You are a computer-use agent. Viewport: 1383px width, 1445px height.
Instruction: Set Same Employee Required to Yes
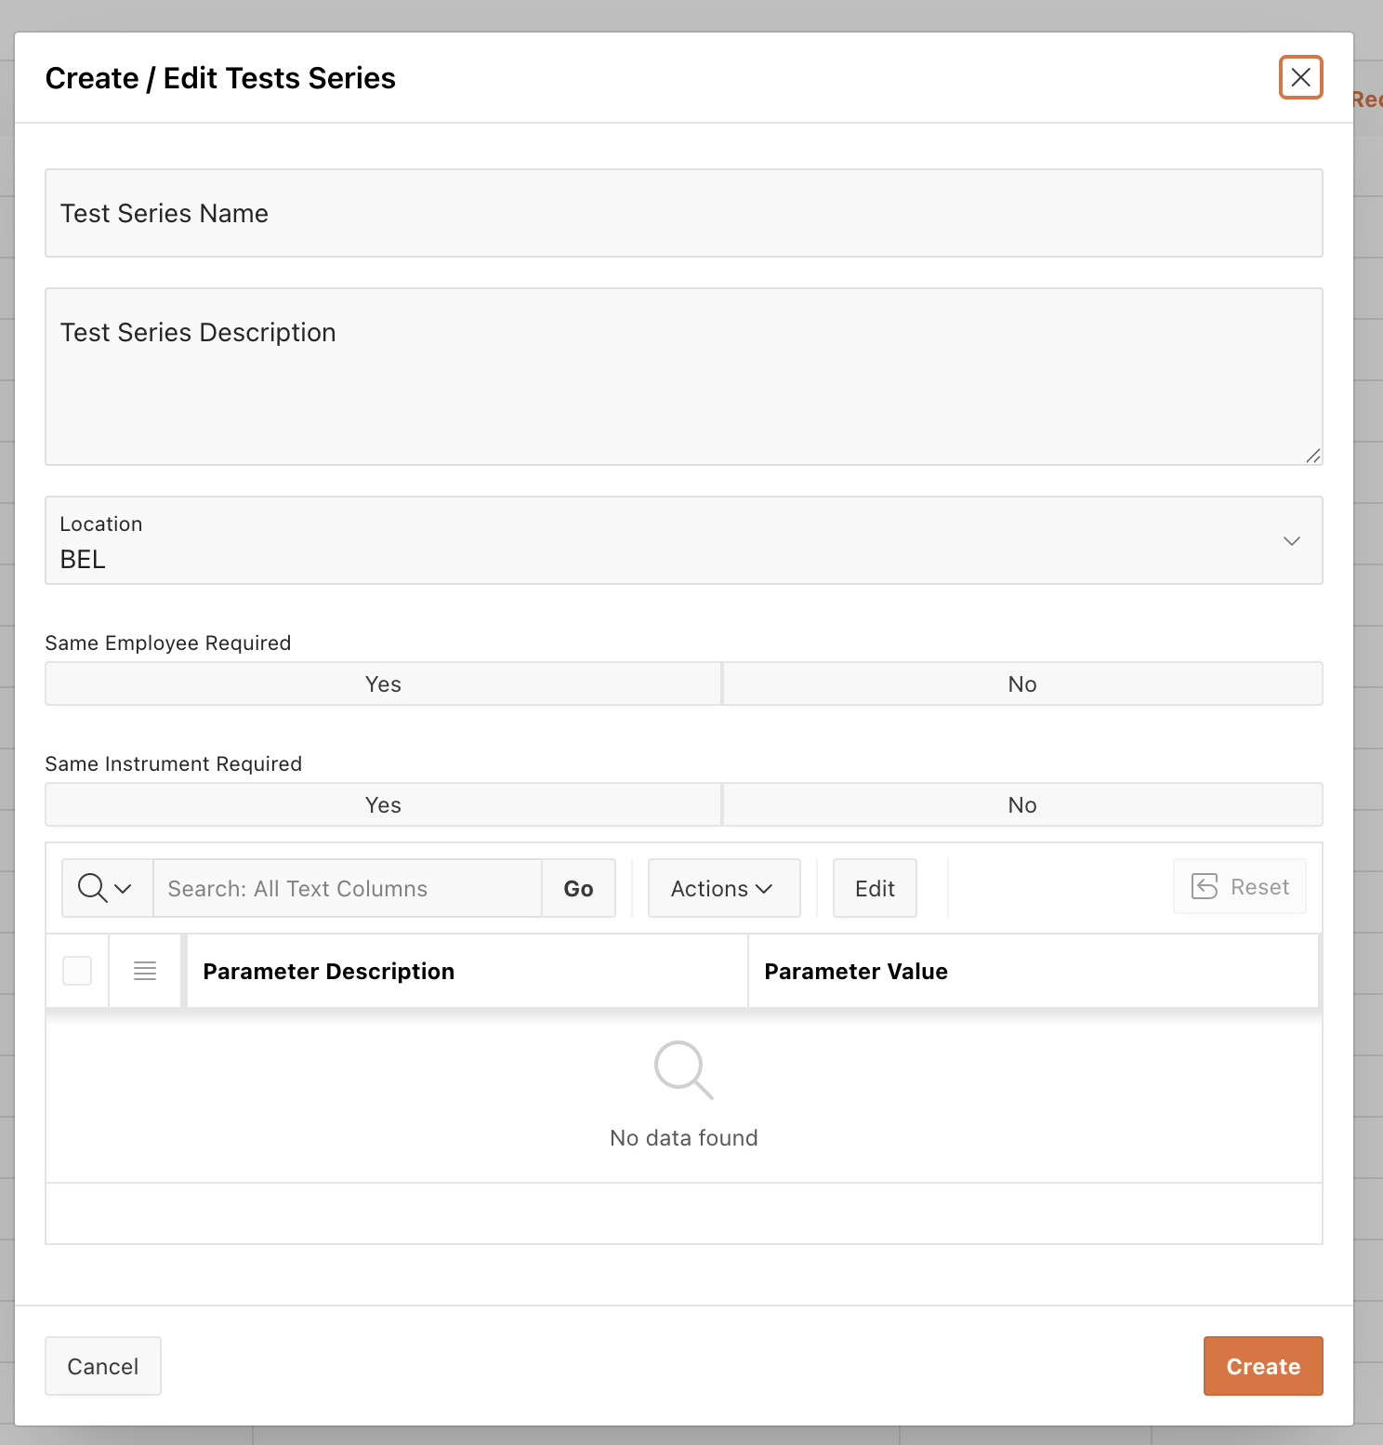(383, 684)
